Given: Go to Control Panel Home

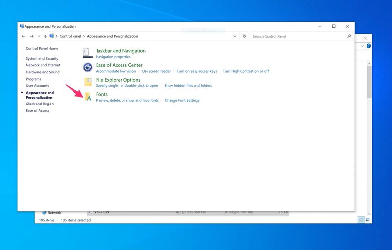Looking at the screenshot, I should pyautogui.click(x=42, y=48).
